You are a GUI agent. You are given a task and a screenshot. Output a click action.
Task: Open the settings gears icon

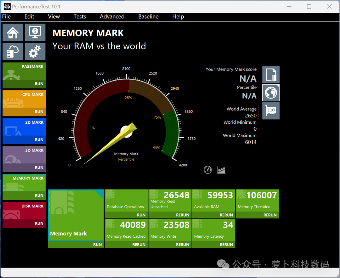tap(35, 51)
